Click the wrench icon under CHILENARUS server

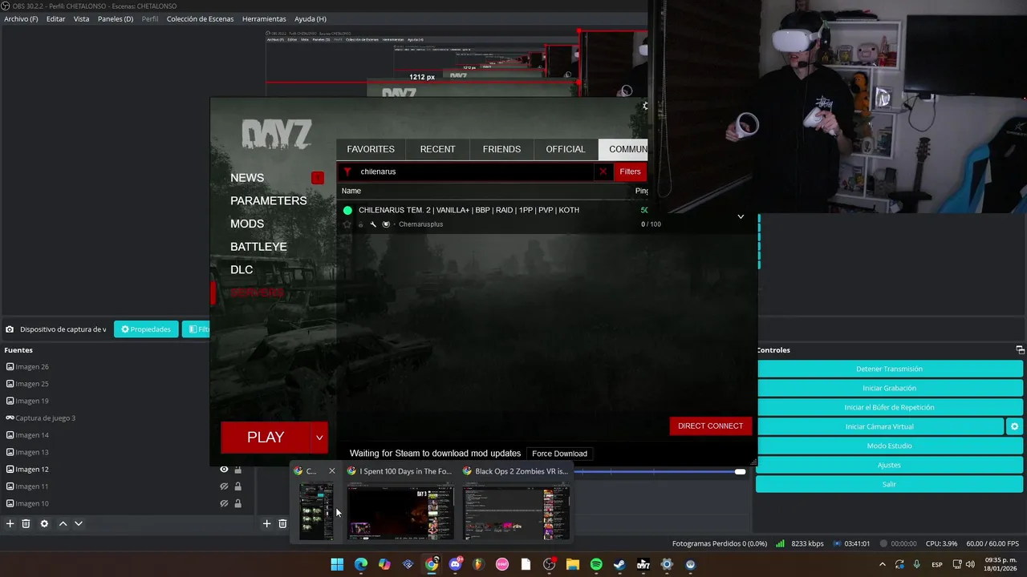373,224
